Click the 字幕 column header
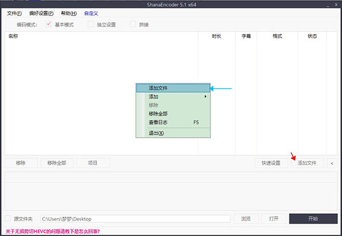342x236 pixels. click(246, 36)
